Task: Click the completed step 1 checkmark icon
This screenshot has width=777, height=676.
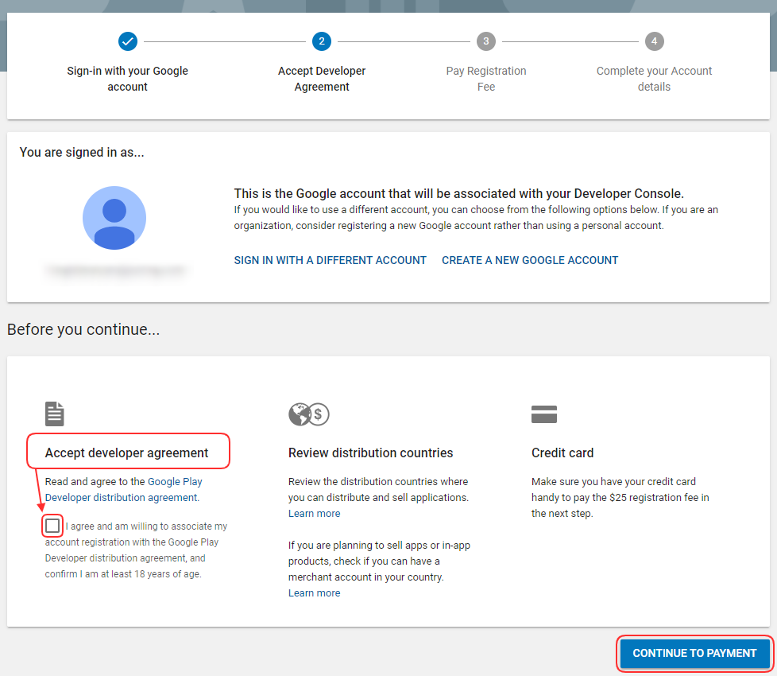Action: coord(127,41)
